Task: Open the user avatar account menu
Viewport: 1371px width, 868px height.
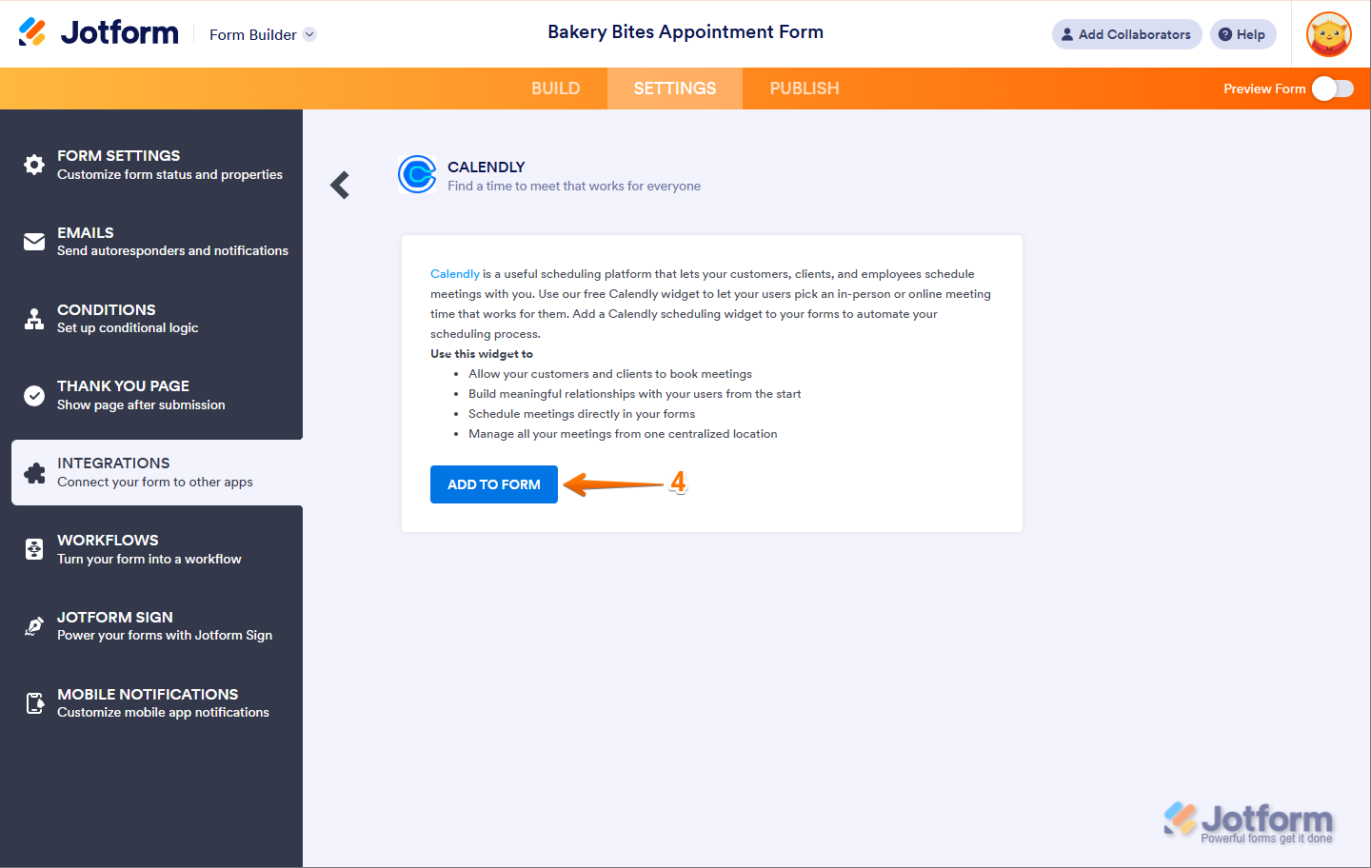Action: click(x=1329, y=34)
